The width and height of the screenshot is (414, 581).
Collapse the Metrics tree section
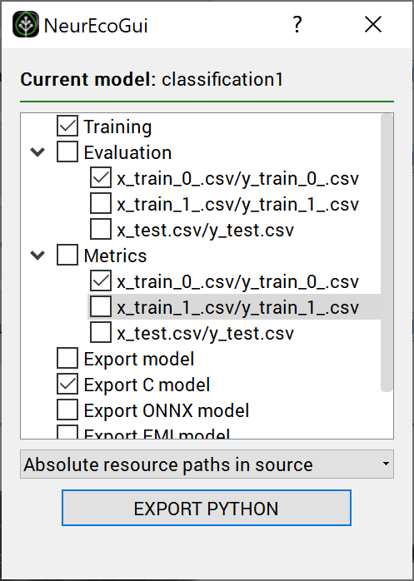pyautogui.click(x=37, y=256)
